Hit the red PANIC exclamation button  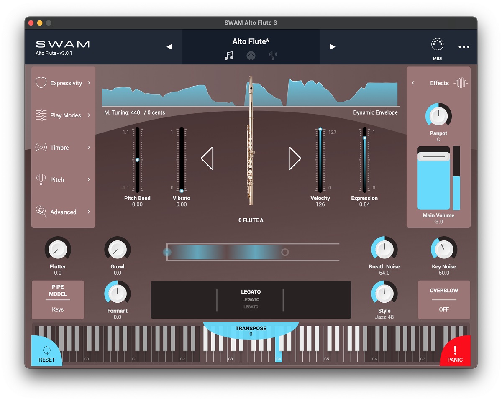coord(455,351)
